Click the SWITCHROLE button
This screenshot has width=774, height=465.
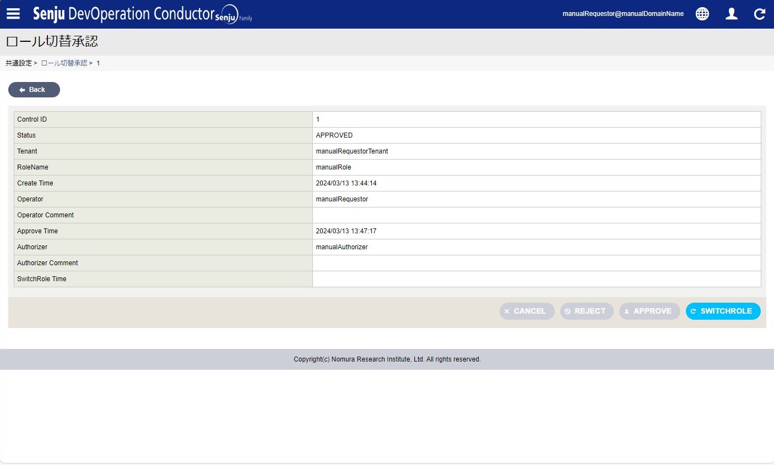723,311
